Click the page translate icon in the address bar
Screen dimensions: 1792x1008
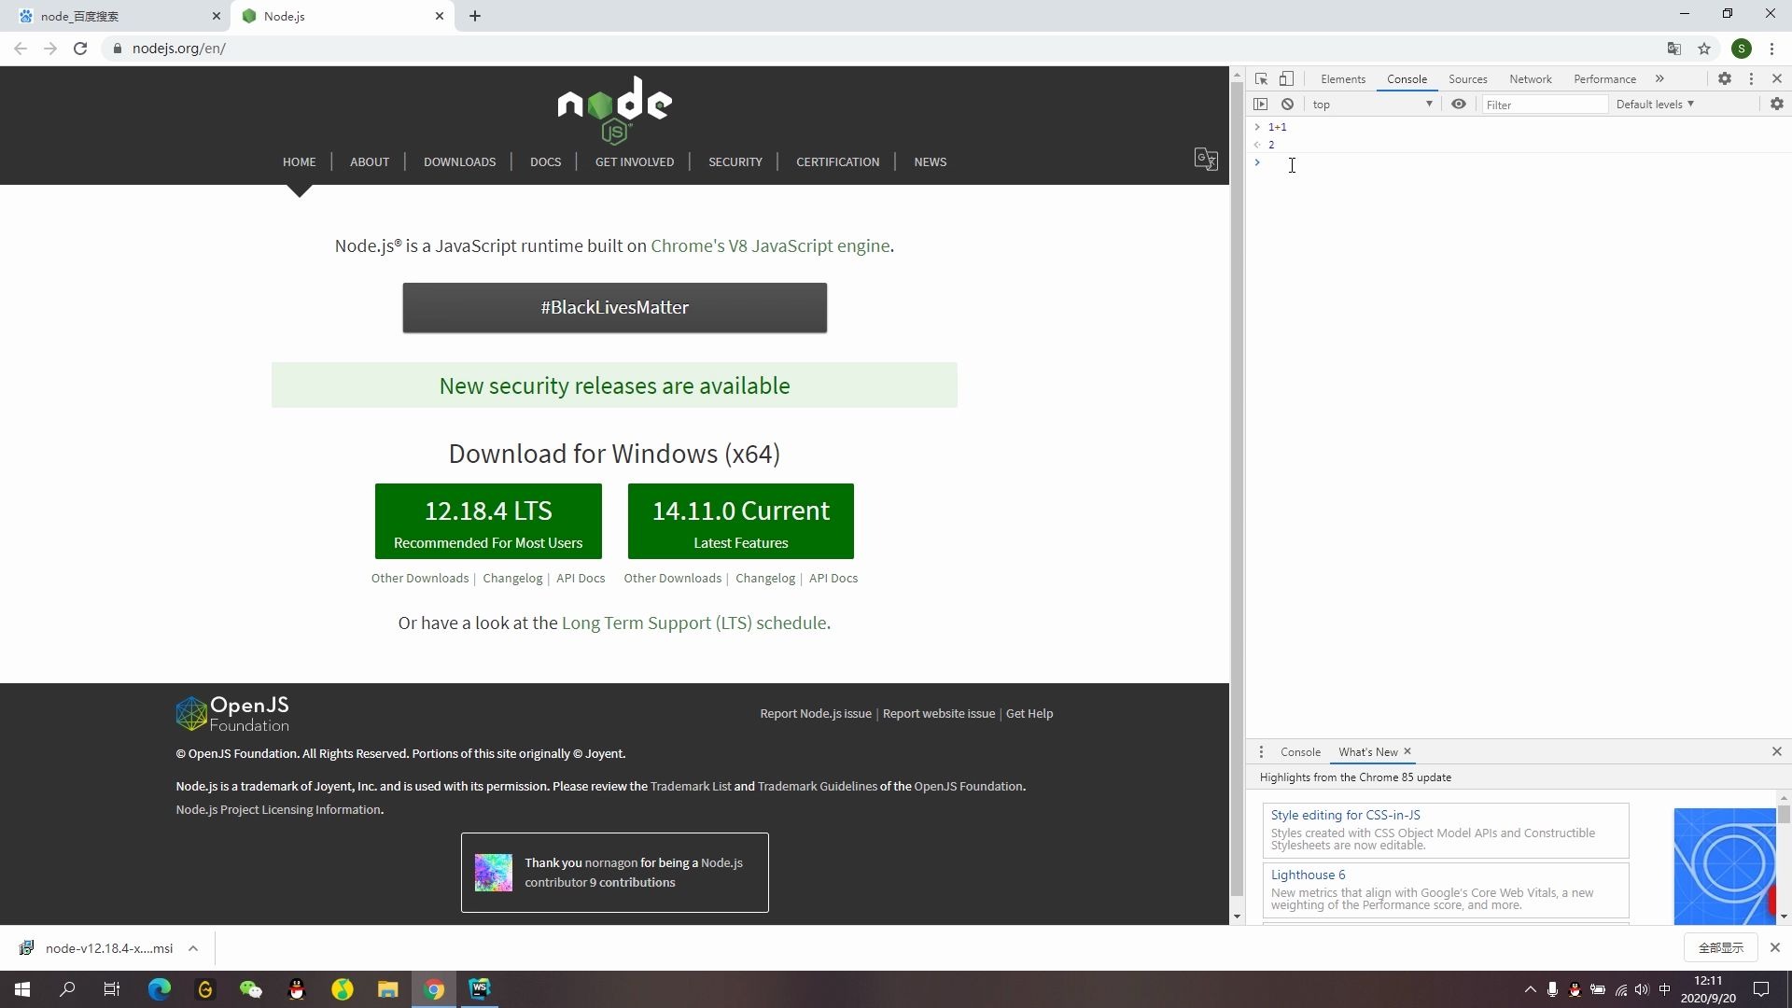click(x=1673, y=49)
